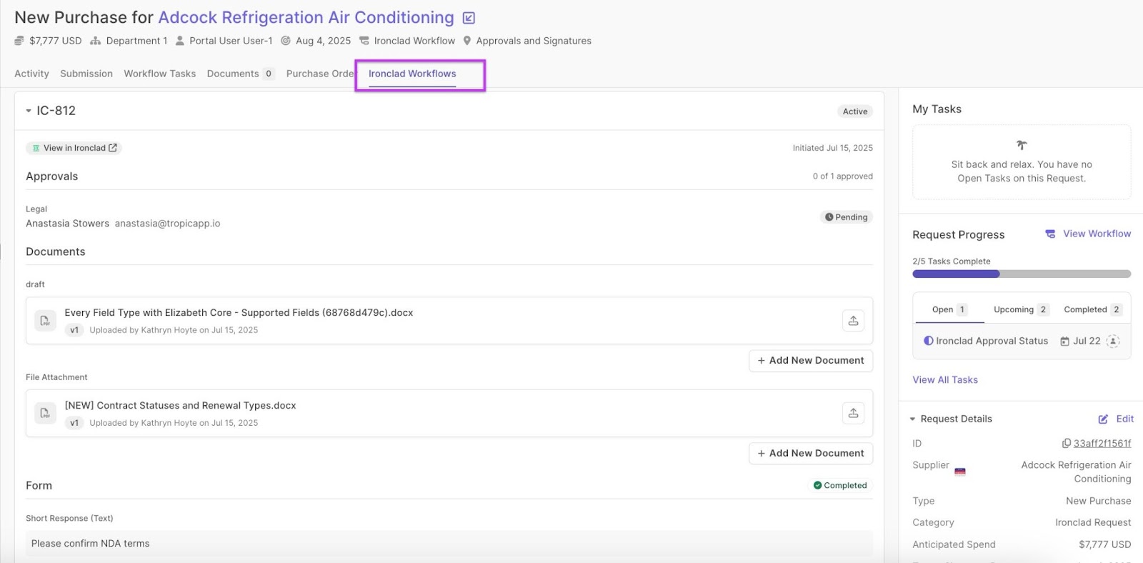Image resolution: width=1143 pixels, height=563 pixels.
Task: Add New Document under draft section
Action: tap(811, 361)
